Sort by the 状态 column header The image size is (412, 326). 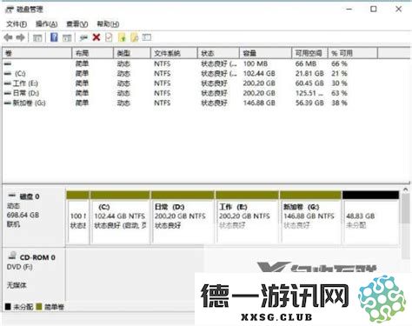click(x=218, y=53)
